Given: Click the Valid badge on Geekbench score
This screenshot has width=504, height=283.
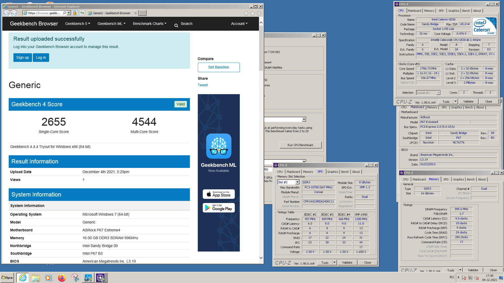Looking at the screenshot, I should (x=180, y=104).
